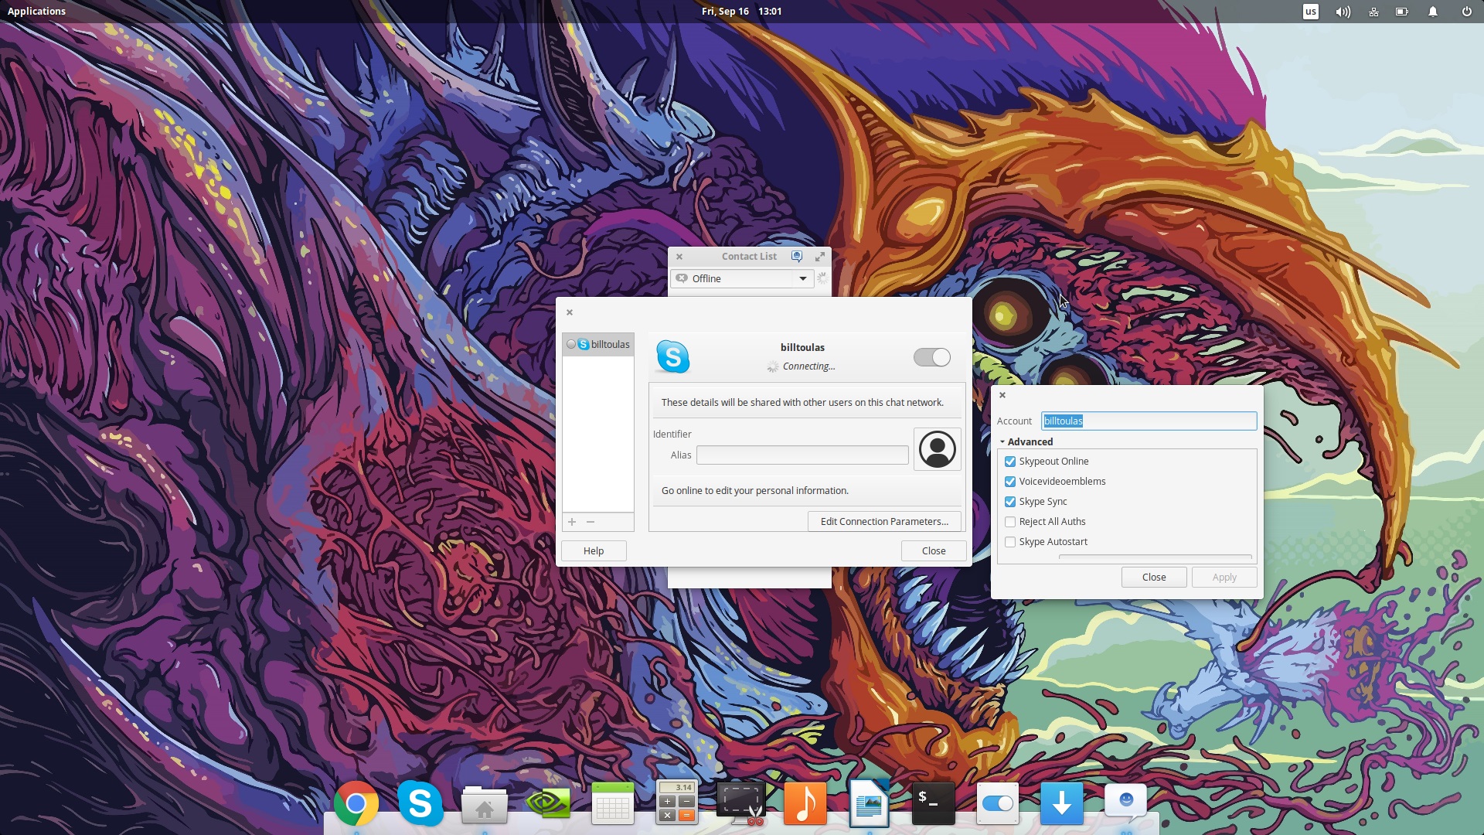This screenshot has width=1484, height=835.
Task: Collapse the Advanced section
Action: click(1026, 441)
